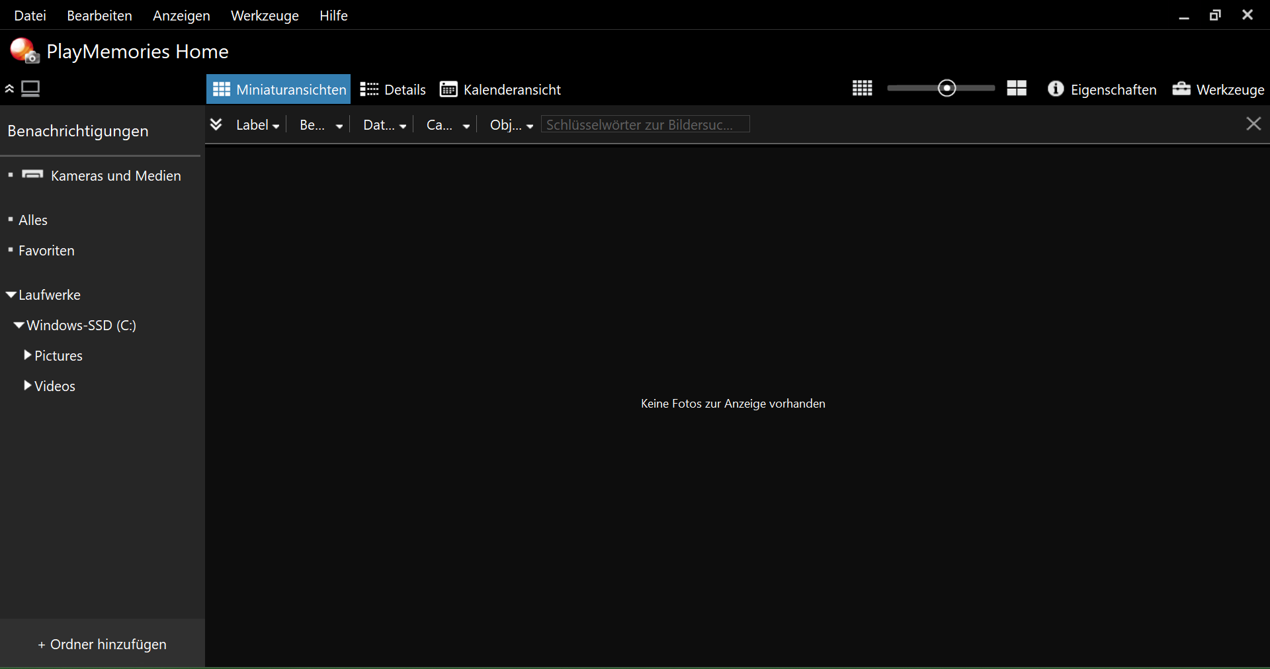Restore down the application window
The image size is (1270, 669).
click(1215, 15)
